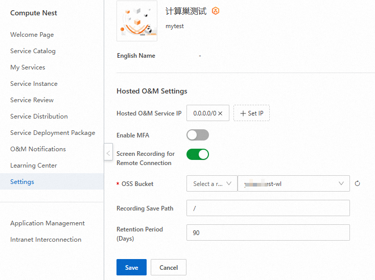
Task: Click the service logo thumbnail
Action: tap(137, 21)
